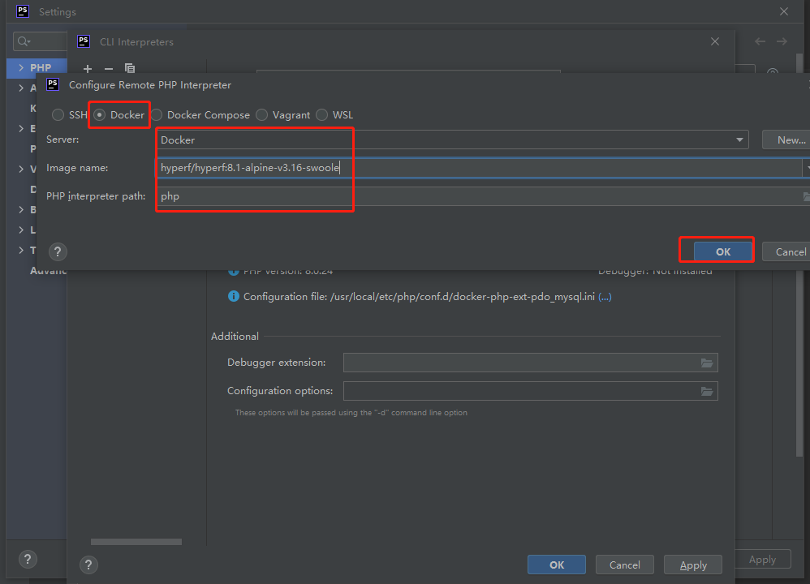Browse Configuration options folder icon

click(707, 392)
